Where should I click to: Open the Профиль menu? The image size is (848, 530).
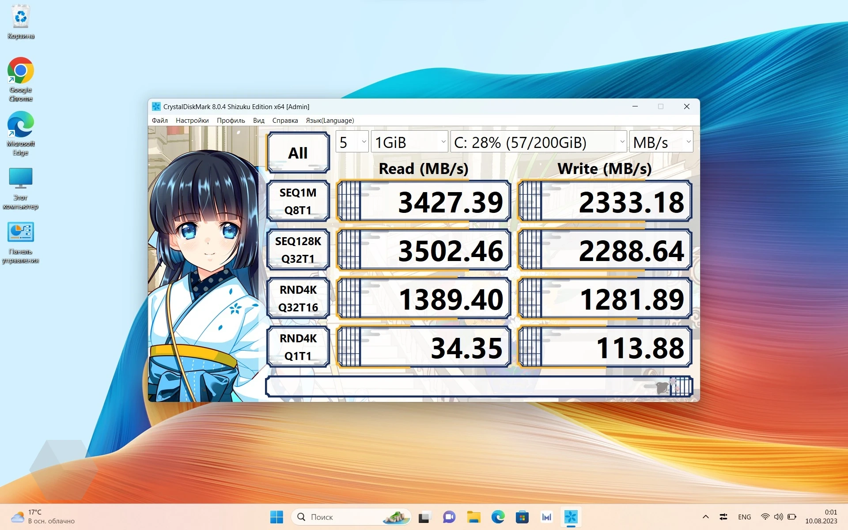[231, 121]
